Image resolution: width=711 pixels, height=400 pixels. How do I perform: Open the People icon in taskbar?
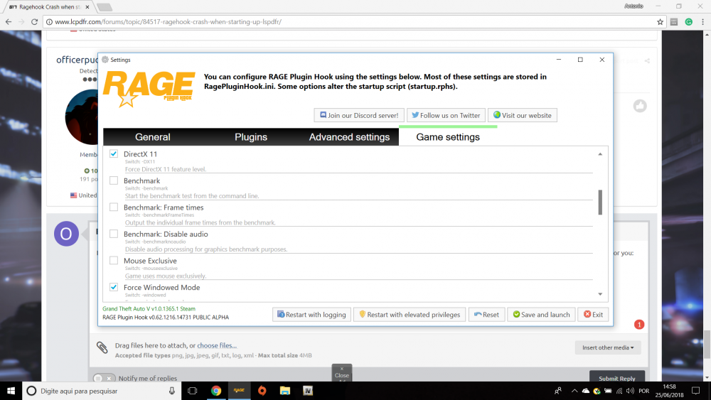pos(557,391)
